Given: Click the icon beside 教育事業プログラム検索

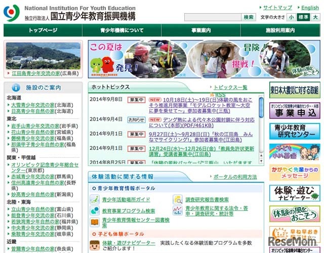Looking at the screenshot, I should 95,210.
